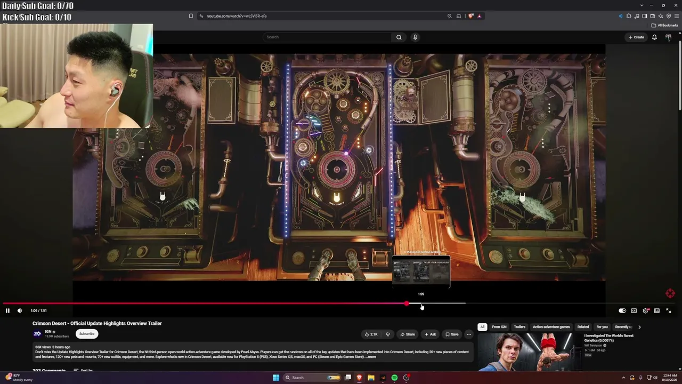The height and width of the screenshot is (384, 682).
Task: Toggle the browser sidebar panel
Action: [x=645, y=16]
